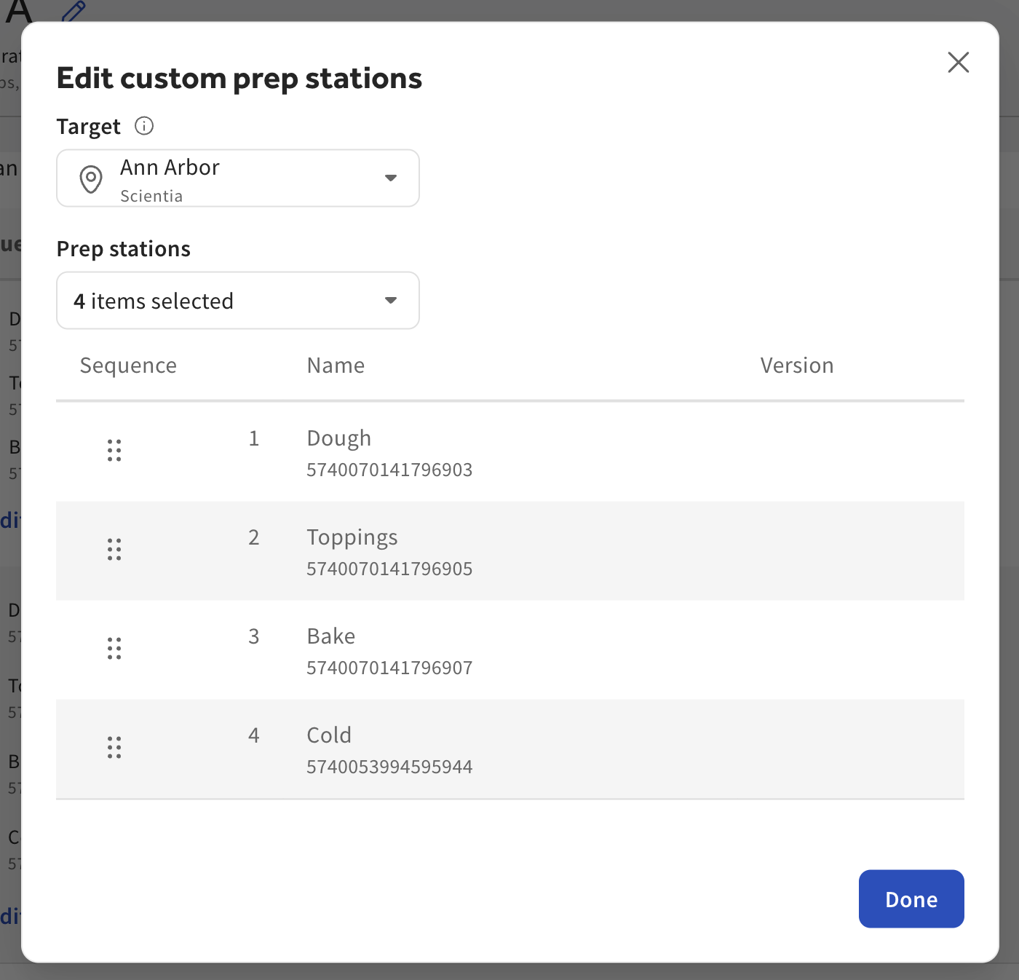The image size is (1019, 980).
Task: Click ID 5740070141796905
Action: [389, 569]
